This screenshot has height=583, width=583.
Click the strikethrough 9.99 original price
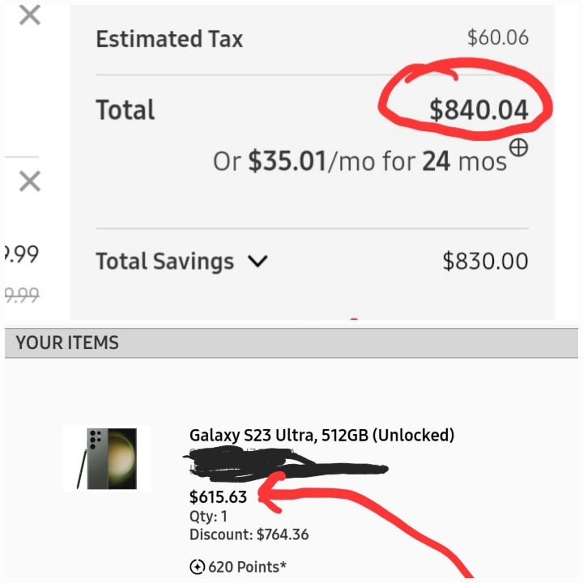(x=22, y=296)
